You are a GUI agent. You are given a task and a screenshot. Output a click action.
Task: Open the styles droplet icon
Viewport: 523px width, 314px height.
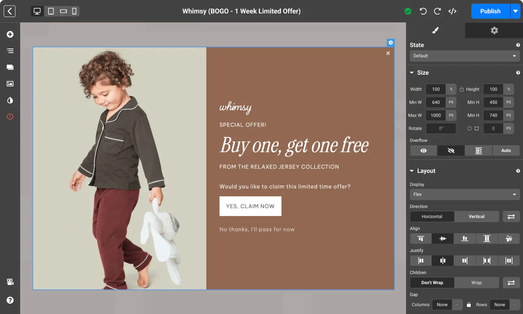point(10,100)
